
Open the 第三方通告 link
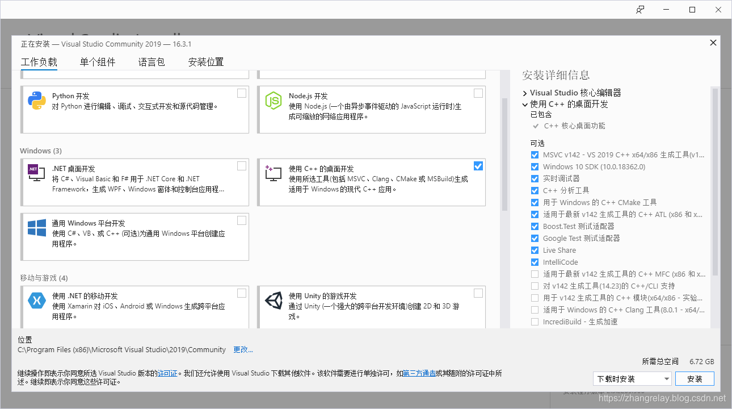coord(419,373)
